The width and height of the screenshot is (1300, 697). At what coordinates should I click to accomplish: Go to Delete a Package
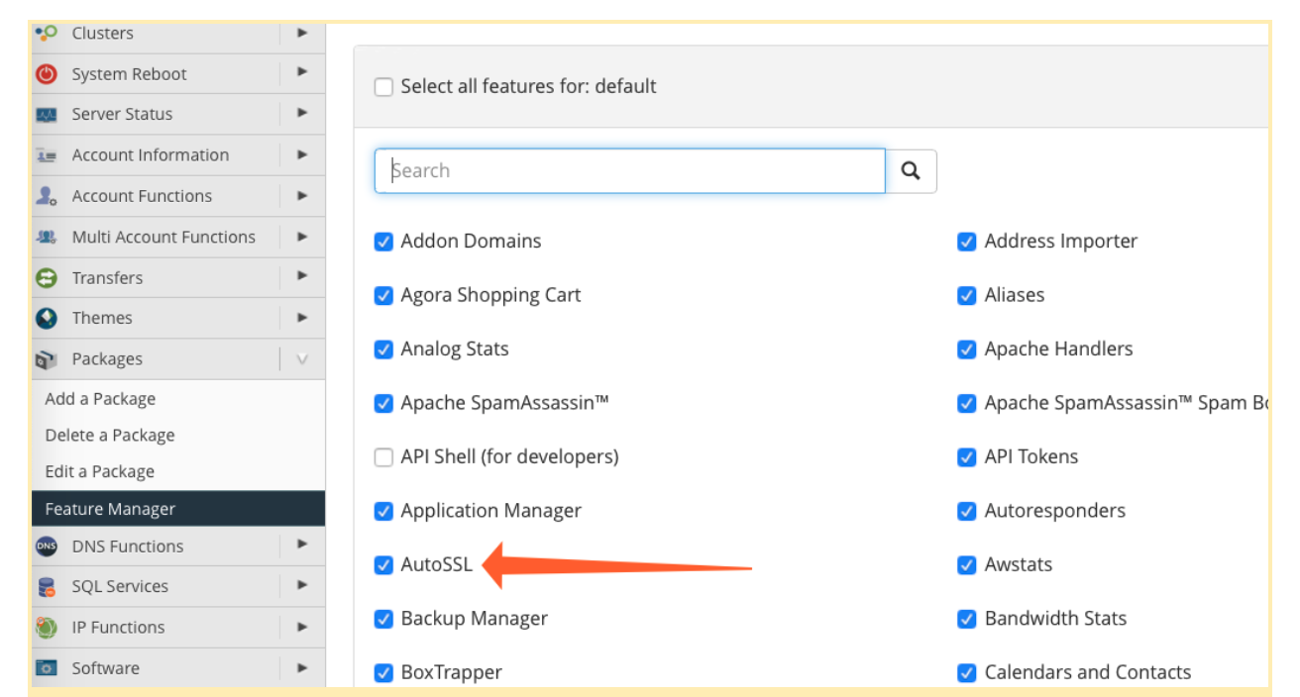click(109, 436)
